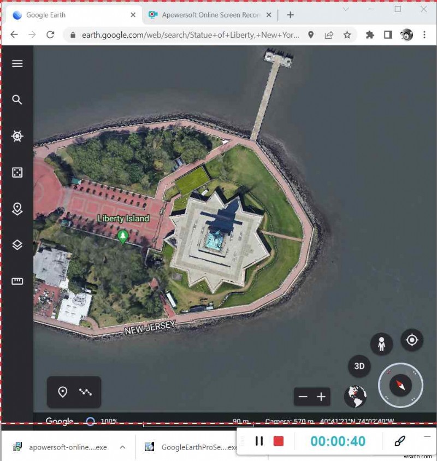The width and height of the screenshot is (437, 461).
Task: Select the measure distance ruler tool
Action: point(17,281)
